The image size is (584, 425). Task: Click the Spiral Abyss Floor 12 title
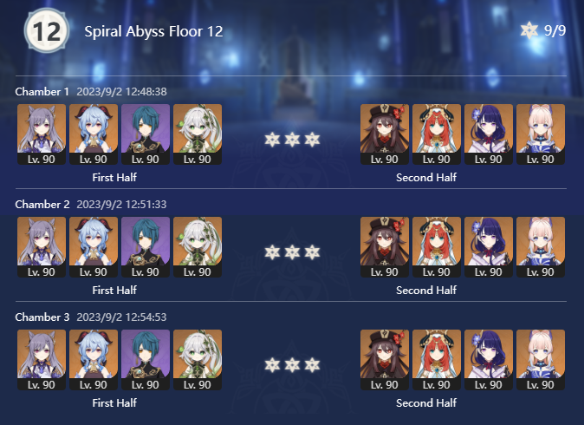(153, 32)
